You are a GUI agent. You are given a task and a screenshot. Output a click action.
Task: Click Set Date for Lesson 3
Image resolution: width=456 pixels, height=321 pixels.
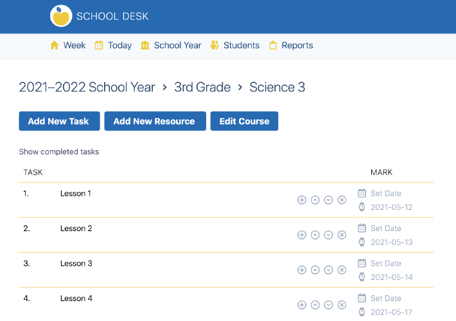385,263
